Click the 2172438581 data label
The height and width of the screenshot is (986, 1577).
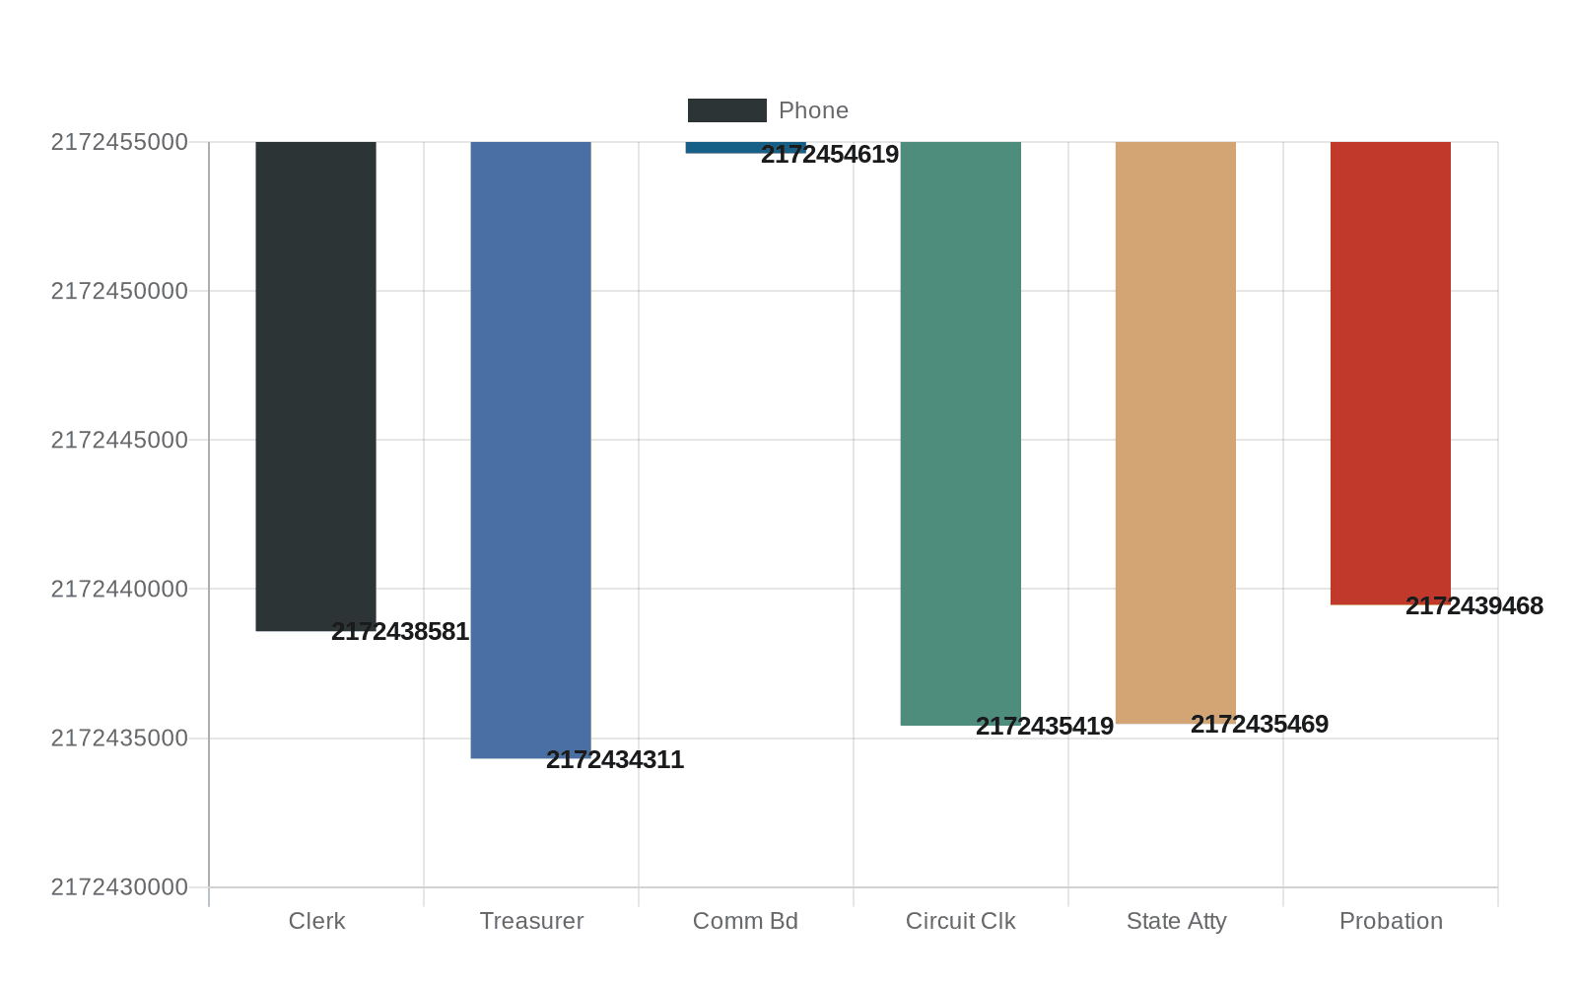coord(400,632)
